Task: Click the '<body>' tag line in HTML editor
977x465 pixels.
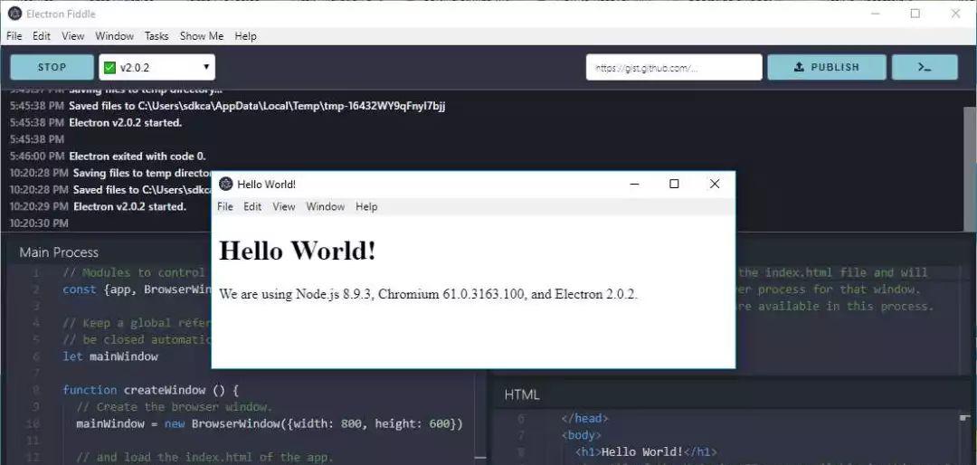Action: pyautogui.click(x=582, y=435)
